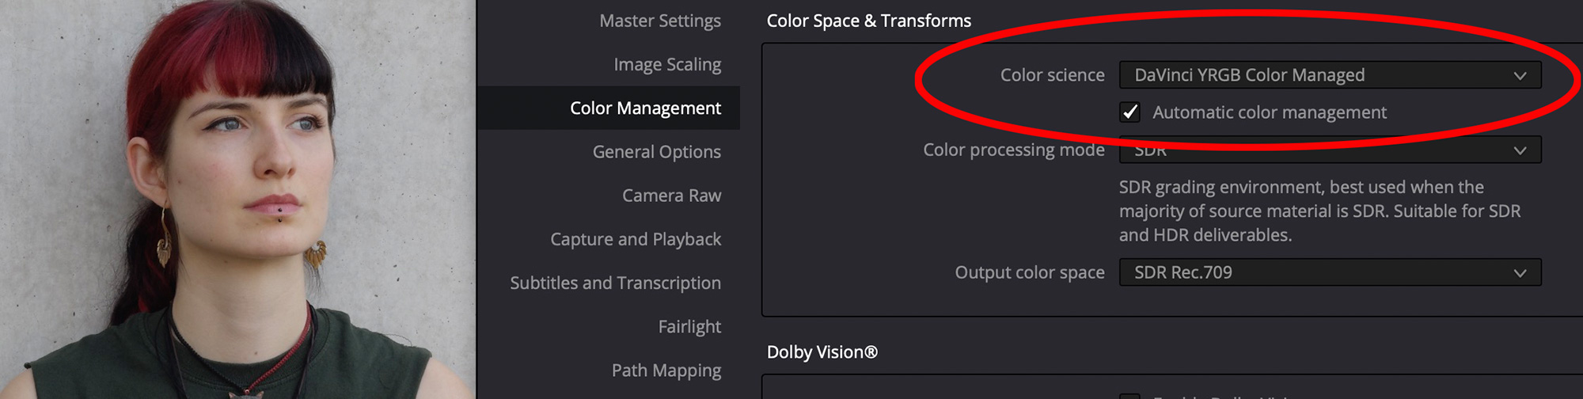
Task: Open the Master Settings section
Action: coord(659,21)
